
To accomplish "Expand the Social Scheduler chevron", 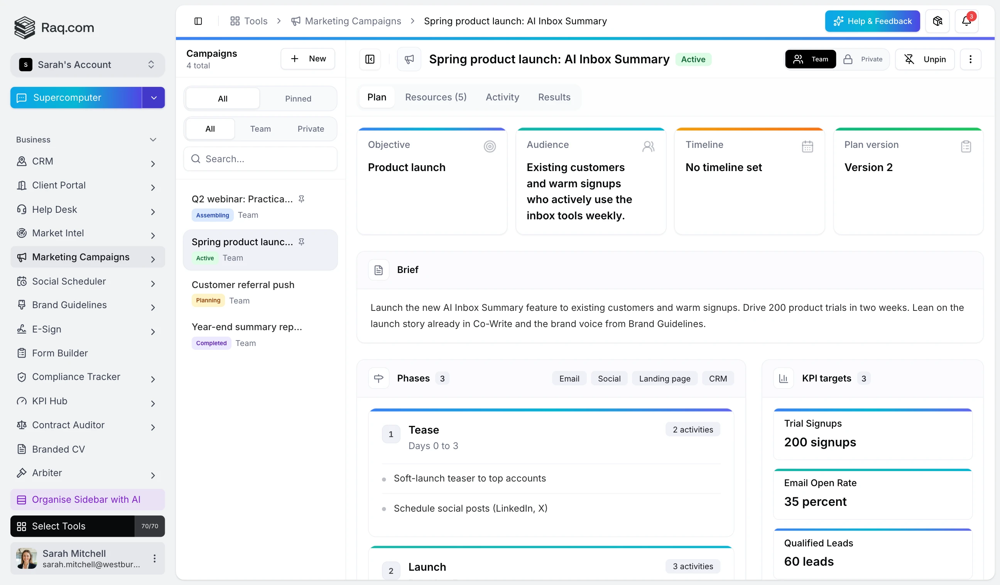I will coord(153,283).
